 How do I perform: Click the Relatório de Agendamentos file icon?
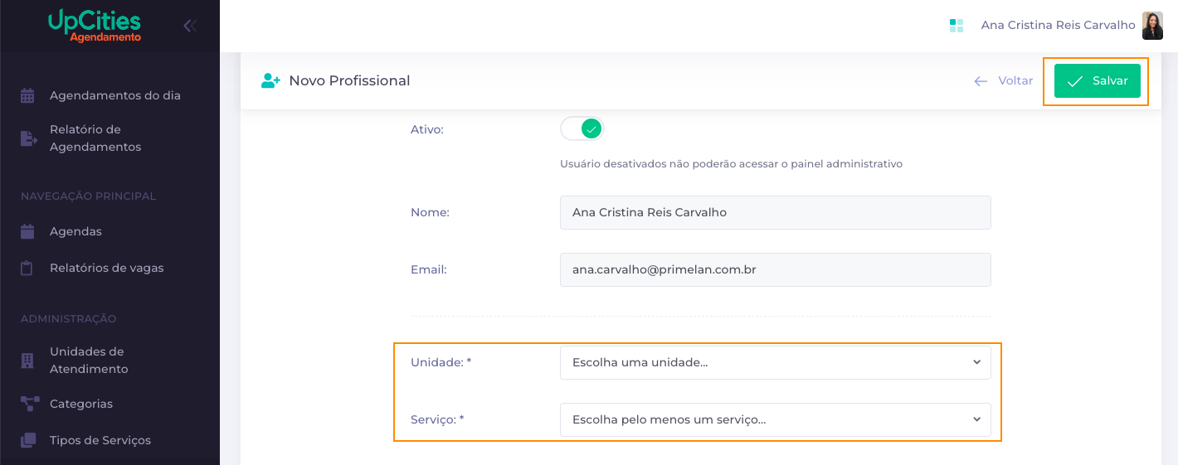29,138
